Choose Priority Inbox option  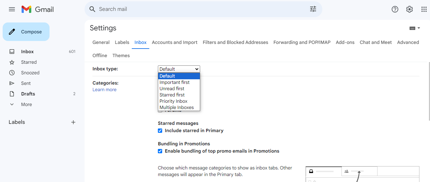click(x=179, y=101)
